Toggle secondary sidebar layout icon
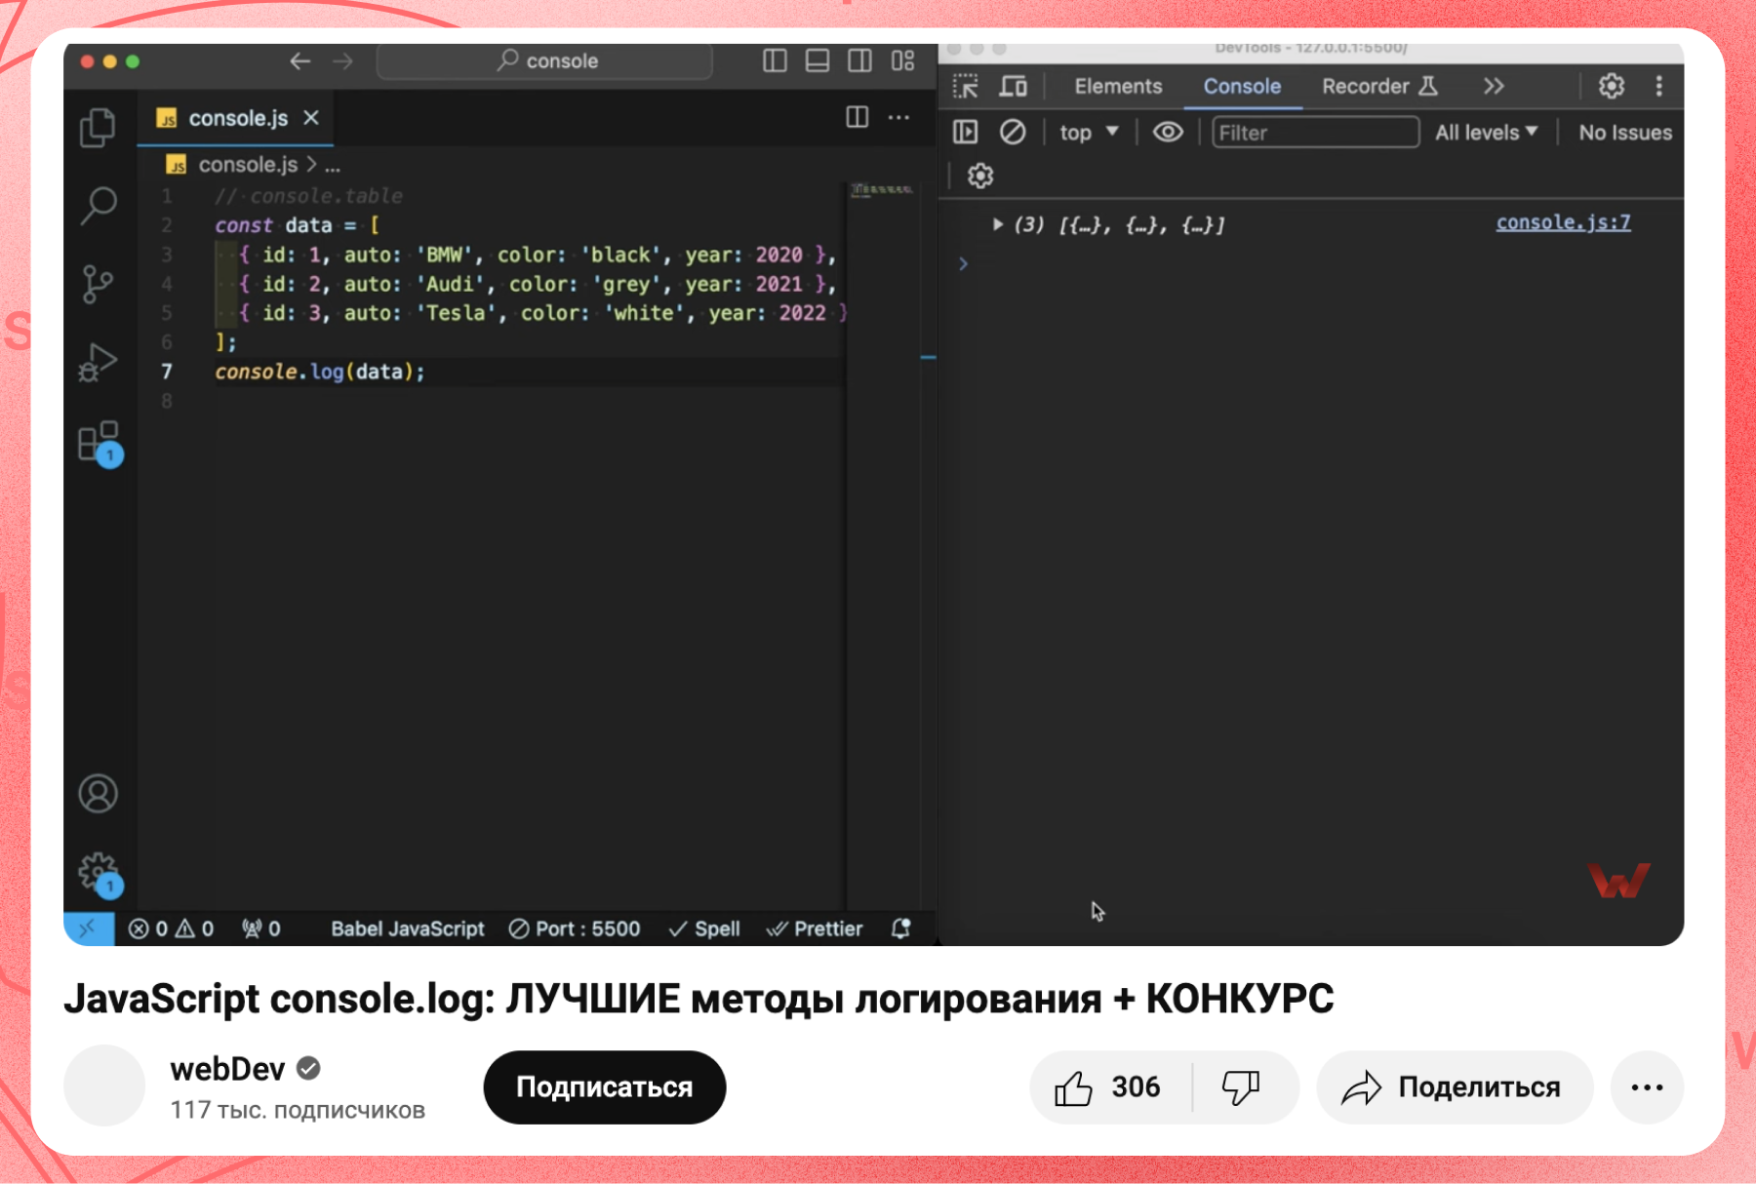 (x=859, y=60)
